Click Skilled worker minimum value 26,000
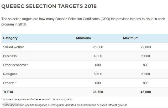The height and width of the screenshot is (108, 168). (x=98, y=47)
